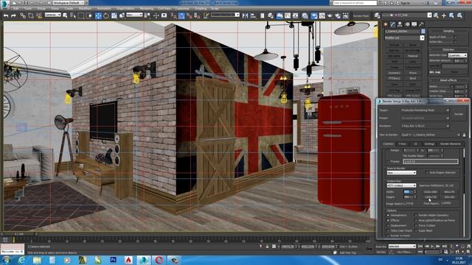The height and width of the screenshot is (265, 472).
Task: Enable the Displacement checkbox
Action: [x=388, y=226]
